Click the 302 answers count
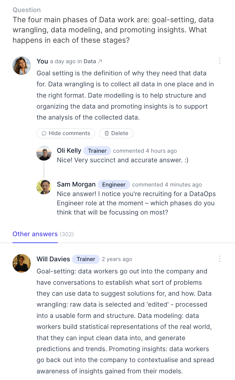This screenshot has height=380, width=235. click(67, 234)
